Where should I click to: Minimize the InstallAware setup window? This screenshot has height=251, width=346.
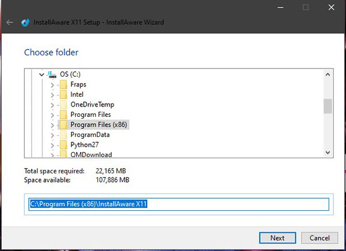click(280, 7)
